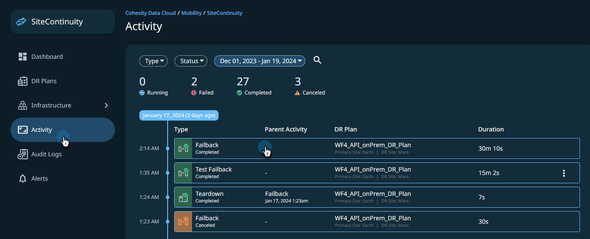The width and height of the screenshot is (590, 239).
Task: Click the January 17, 2024 date marker
Action: pos(179,115)
